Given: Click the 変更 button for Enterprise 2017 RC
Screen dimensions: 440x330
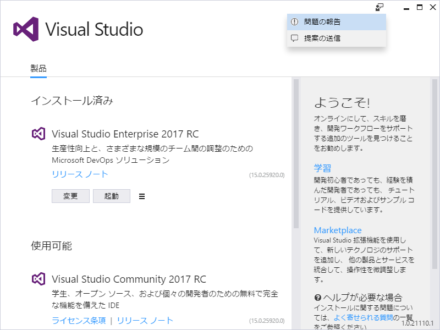Looking at the screenshot, I should tap(70, 196).
